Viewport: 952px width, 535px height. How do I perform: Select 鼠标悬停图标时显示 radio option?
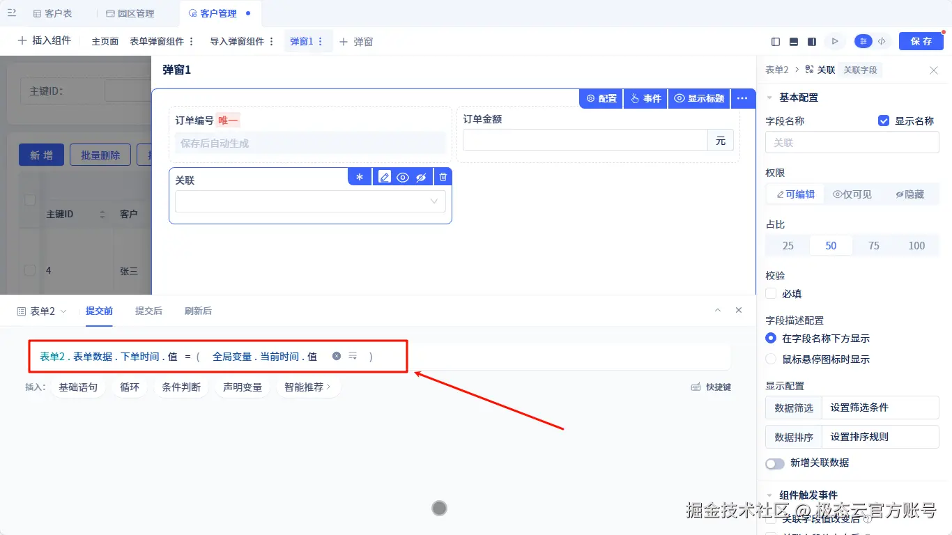(x=771, y=359)
